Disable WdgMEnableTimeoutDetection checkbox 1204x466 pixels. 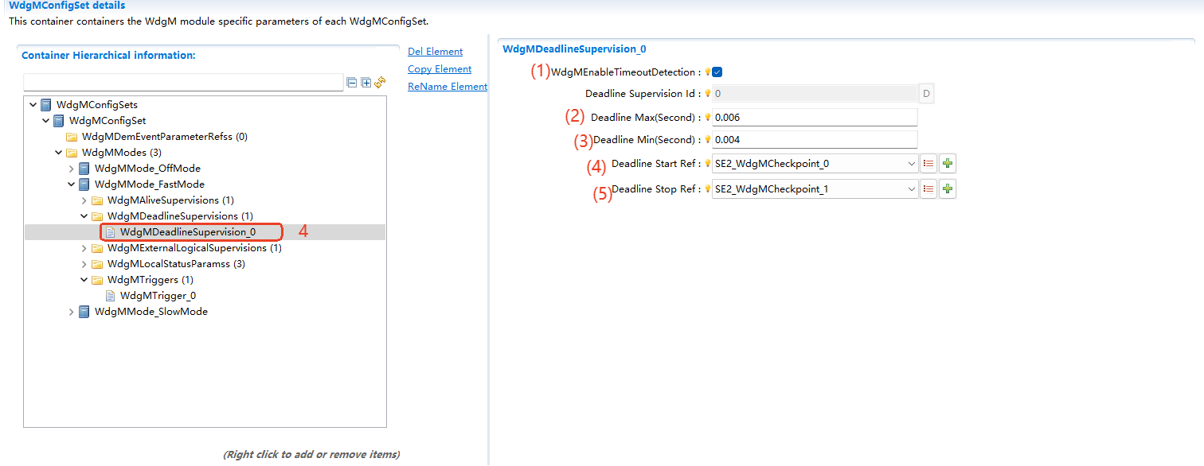717,72
